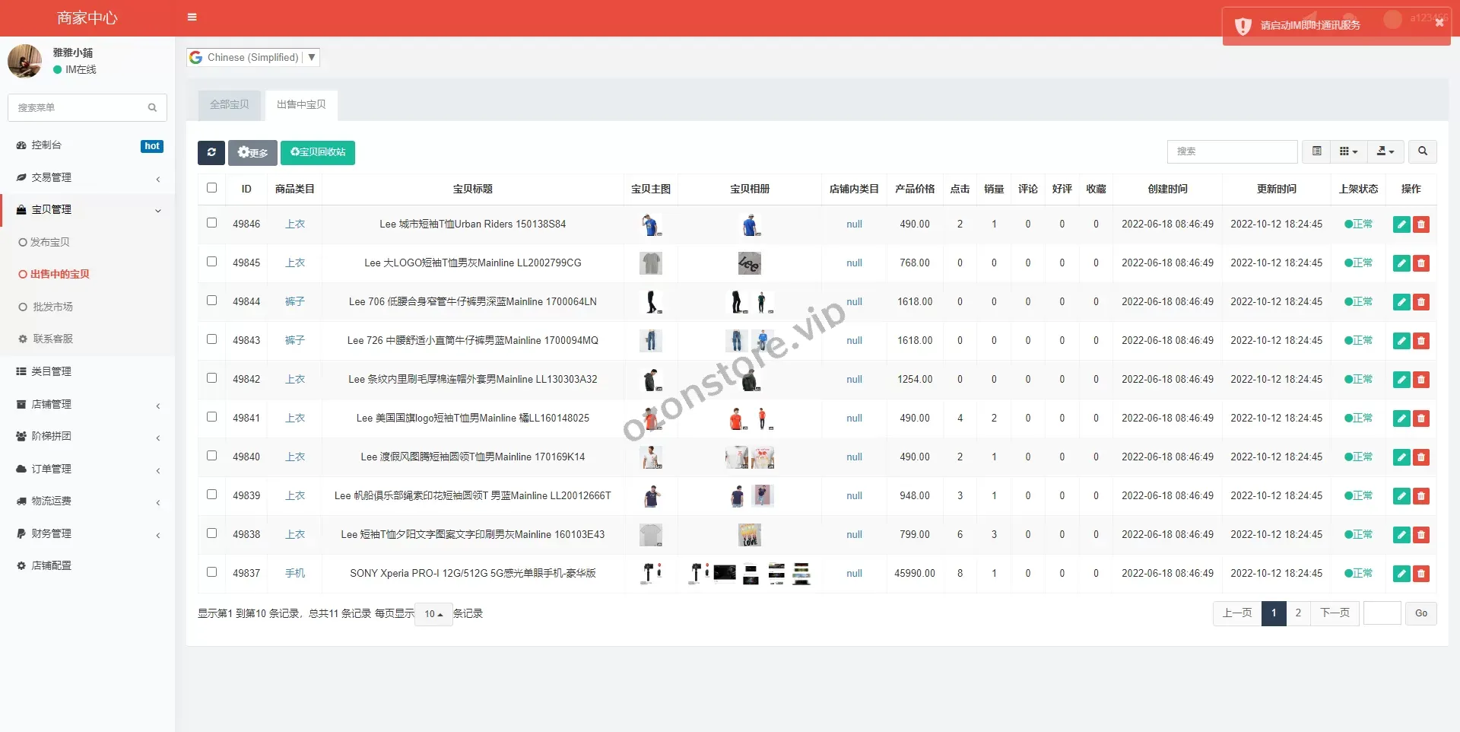
Task: Go to page 2 in pagination
Action: click(1298, 613)
